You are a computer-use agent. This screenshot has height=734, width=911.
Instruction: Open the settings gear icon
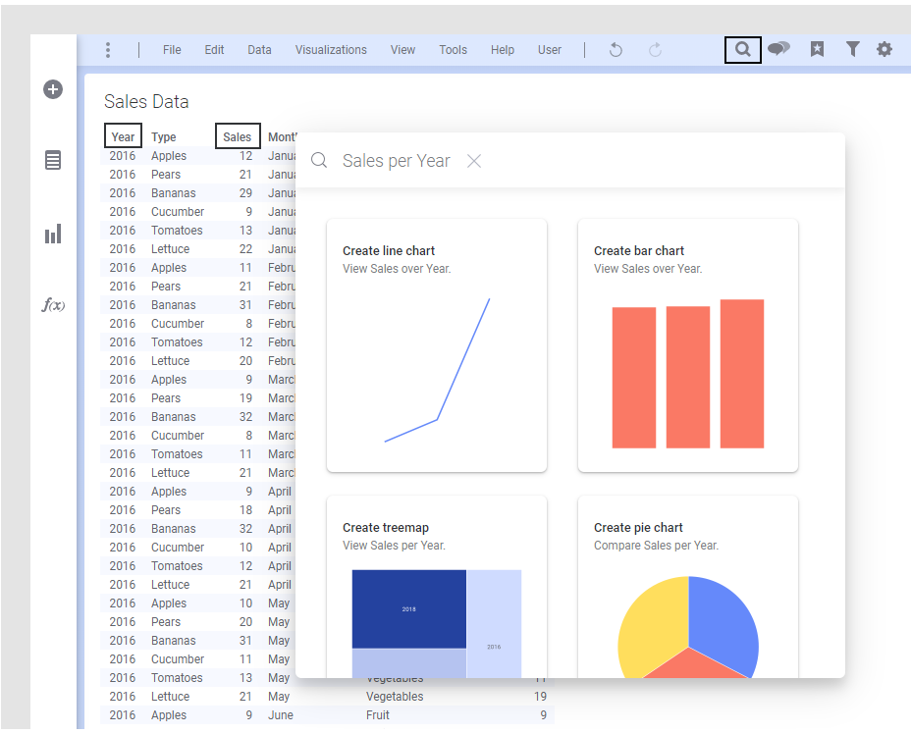tap(884, 49)
